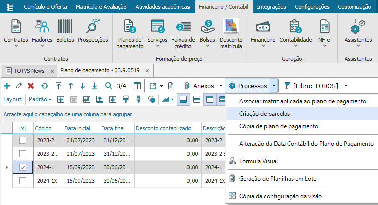This screenshot has height=205, width=378.
Task: Check the box for row 2023-2
Action: [x=22, y=141]
